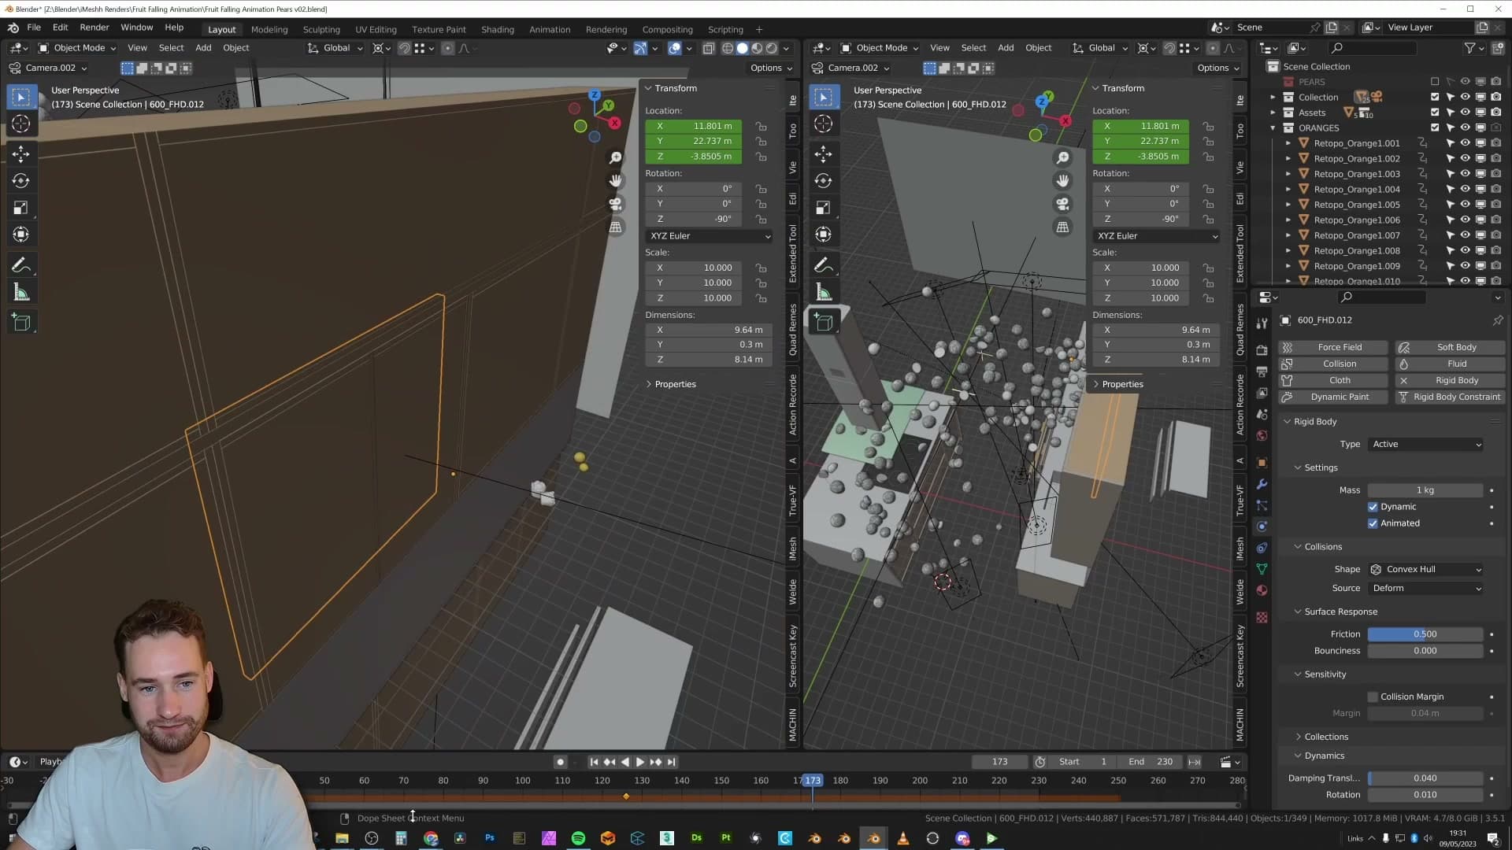The height and width of the screenshot is (850, 1512).
Task: Click the pan hand icon in right viewport
Action: pos(1062,181)
